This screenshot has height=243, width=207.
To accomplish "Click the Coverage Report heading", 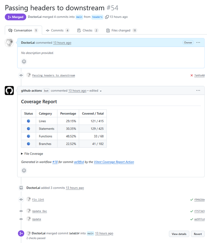I will click(x=39, y=102).
